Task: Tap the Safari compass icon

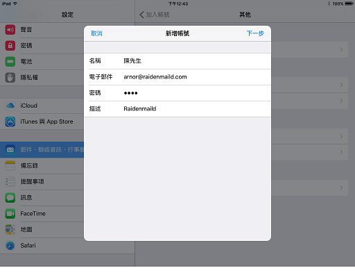Action: pos(10,246)
